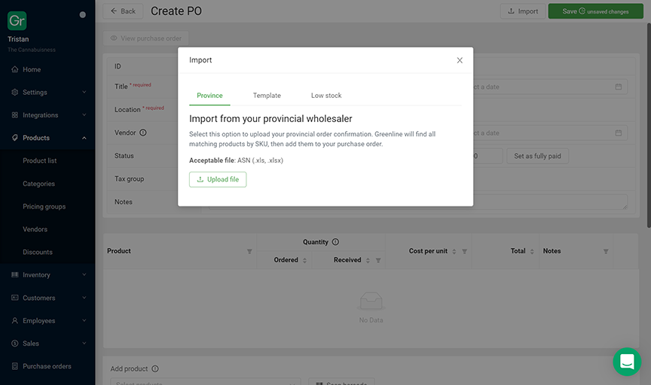Sort by Cost per unit

click(x=454, y=252)
